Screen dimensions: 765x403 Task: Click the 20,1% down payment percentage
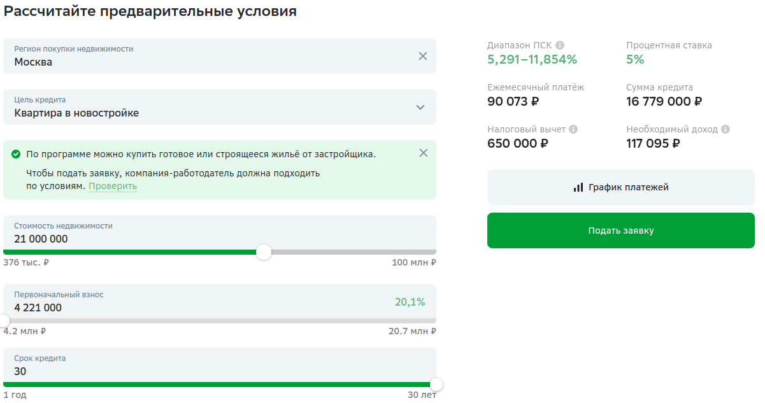[x=410, y=302]
